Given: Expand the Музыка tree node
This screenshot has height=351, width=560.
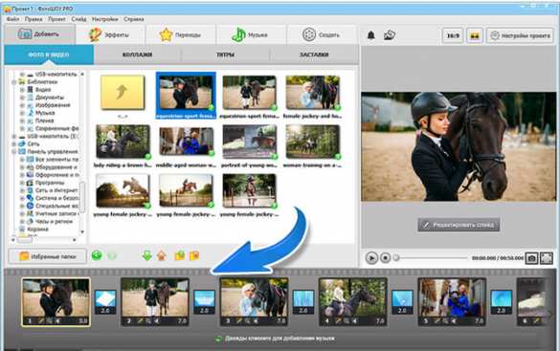Looking at the screenshot, I should click(x=22, y=113).
